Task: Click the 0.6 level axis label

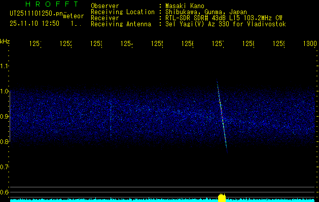Action: click(x=5, y=192)
